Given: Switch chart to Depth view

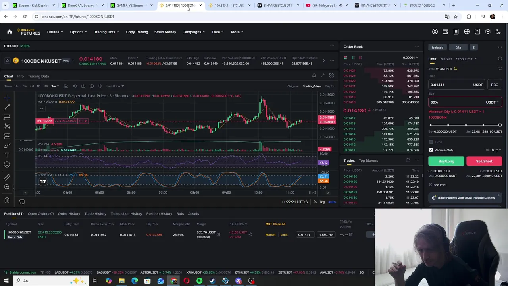Looking at the screenshot, I should pos(330,86).
